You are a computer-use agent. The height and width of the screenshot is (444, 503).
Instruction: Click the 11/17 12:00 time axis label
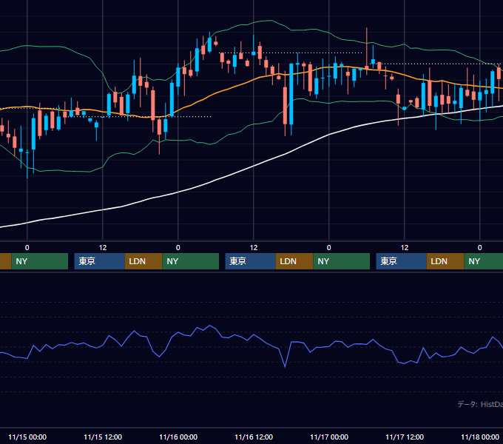(x=405, y=437)
